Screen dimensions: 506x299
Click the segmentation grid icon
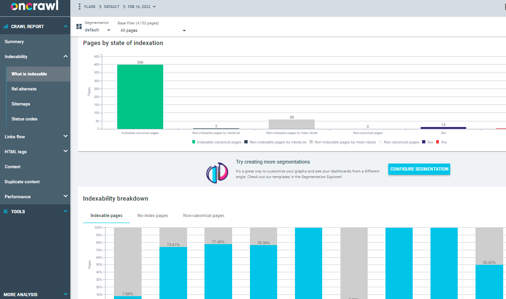[x=79, y=27]
